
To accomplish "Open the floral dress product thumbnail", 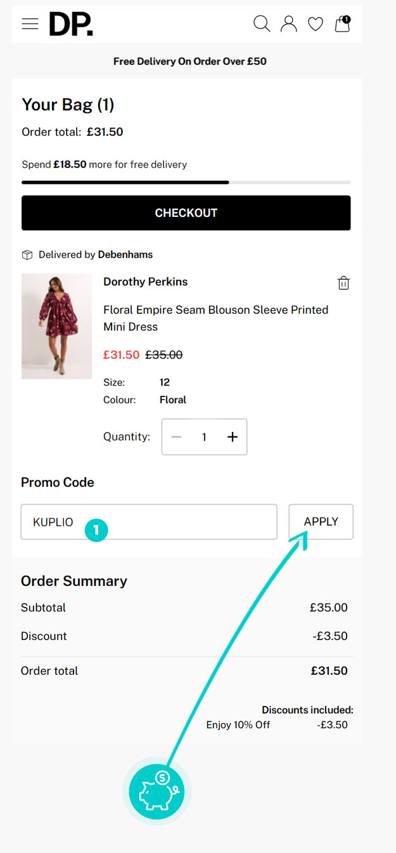I will 57,326.
